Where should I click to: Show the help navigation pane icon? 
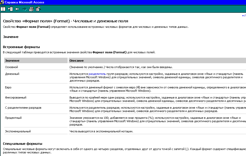pyautogui.click(x=10, y=9)
